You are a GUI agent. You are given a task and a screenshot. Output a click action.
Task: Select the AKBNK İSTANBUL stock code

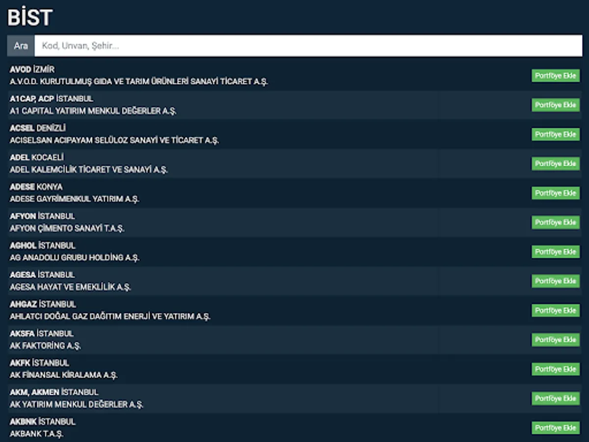43,422
